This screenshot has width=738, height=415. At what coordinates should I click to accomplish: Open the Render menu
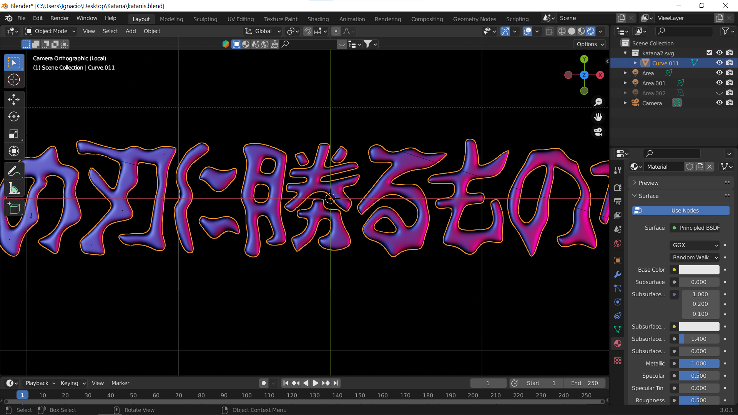(x=60, y=18)
